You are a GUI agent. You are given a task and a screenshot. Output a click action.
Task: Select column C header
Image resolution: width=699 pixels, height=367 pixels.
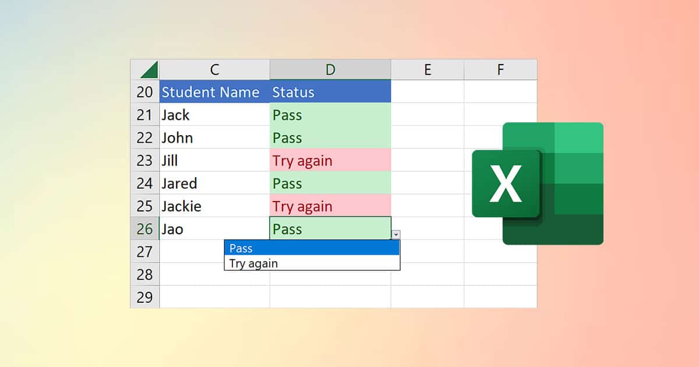(214, 69)
